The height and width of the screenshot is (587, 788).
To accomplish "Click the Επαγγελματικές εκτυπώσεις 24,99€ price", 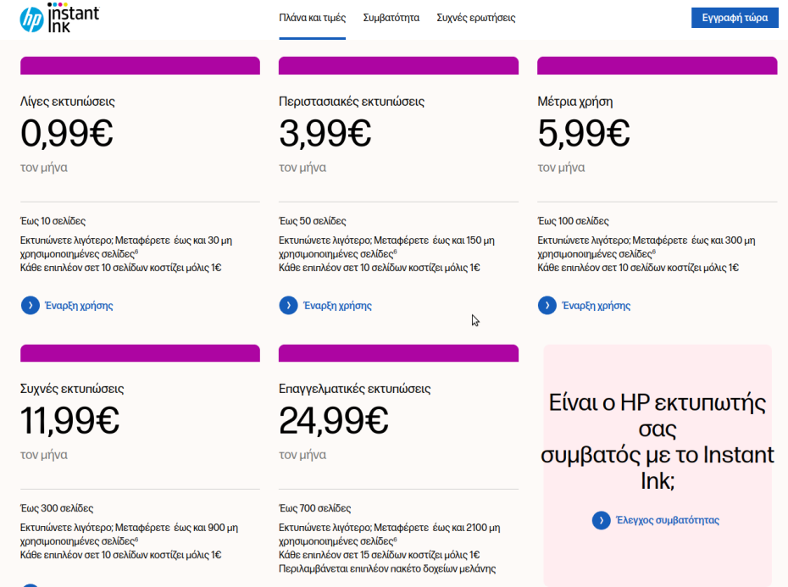I will point(334,421).
